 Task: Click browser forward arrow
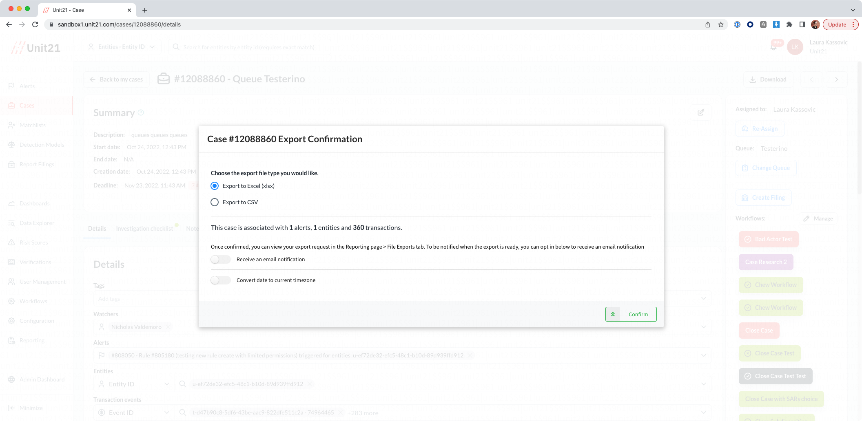point(22,24)
